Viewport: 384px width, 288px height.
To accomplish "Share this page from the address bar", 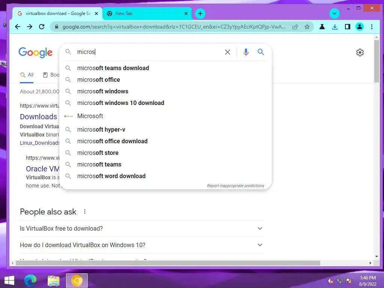I will coord(295,27).
